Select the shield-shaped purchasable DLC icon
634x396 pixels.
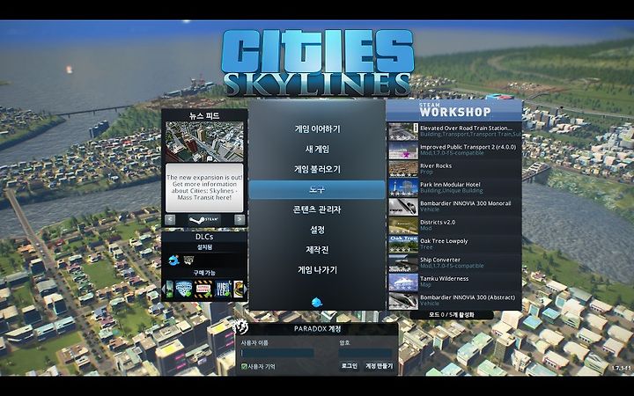(x=183, y=289)
